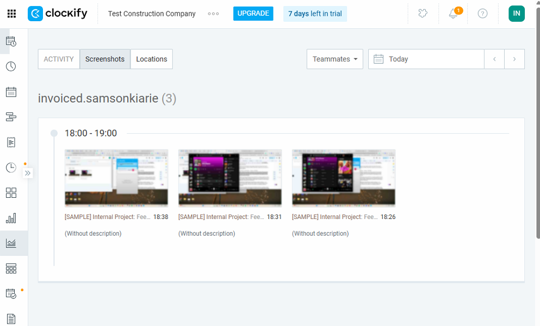
Task: Open the help question-mark icon
Action: click(x=482, y=14)
